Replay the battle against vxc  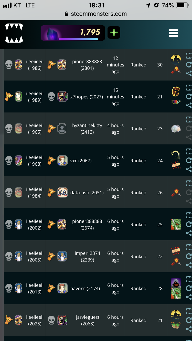[x=189, y=161]
